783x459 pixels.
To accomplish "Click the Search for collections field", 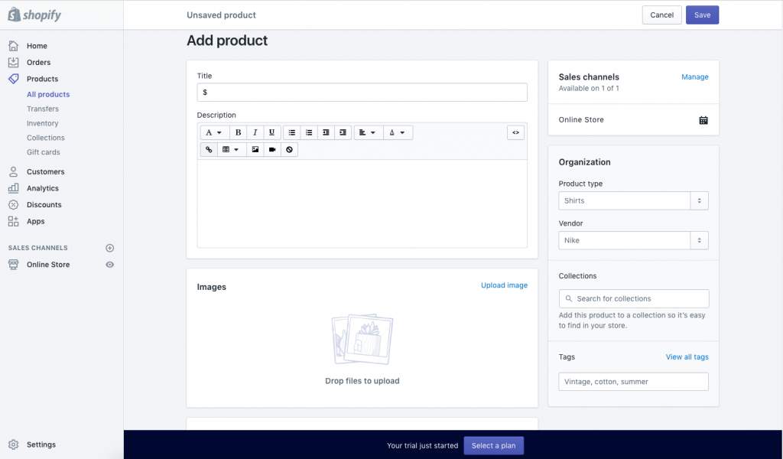I will pyautogui.click(x=633, y=298).
